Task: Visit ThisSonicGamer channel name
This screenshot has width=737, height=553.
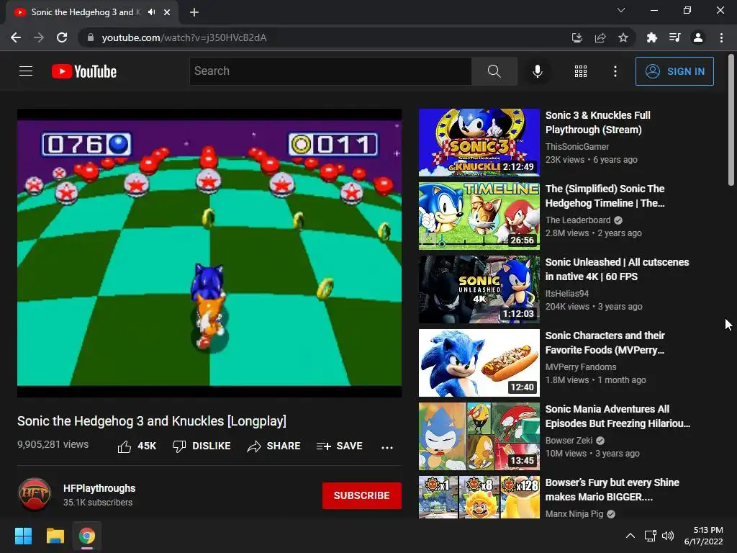Action: (577, 147)
